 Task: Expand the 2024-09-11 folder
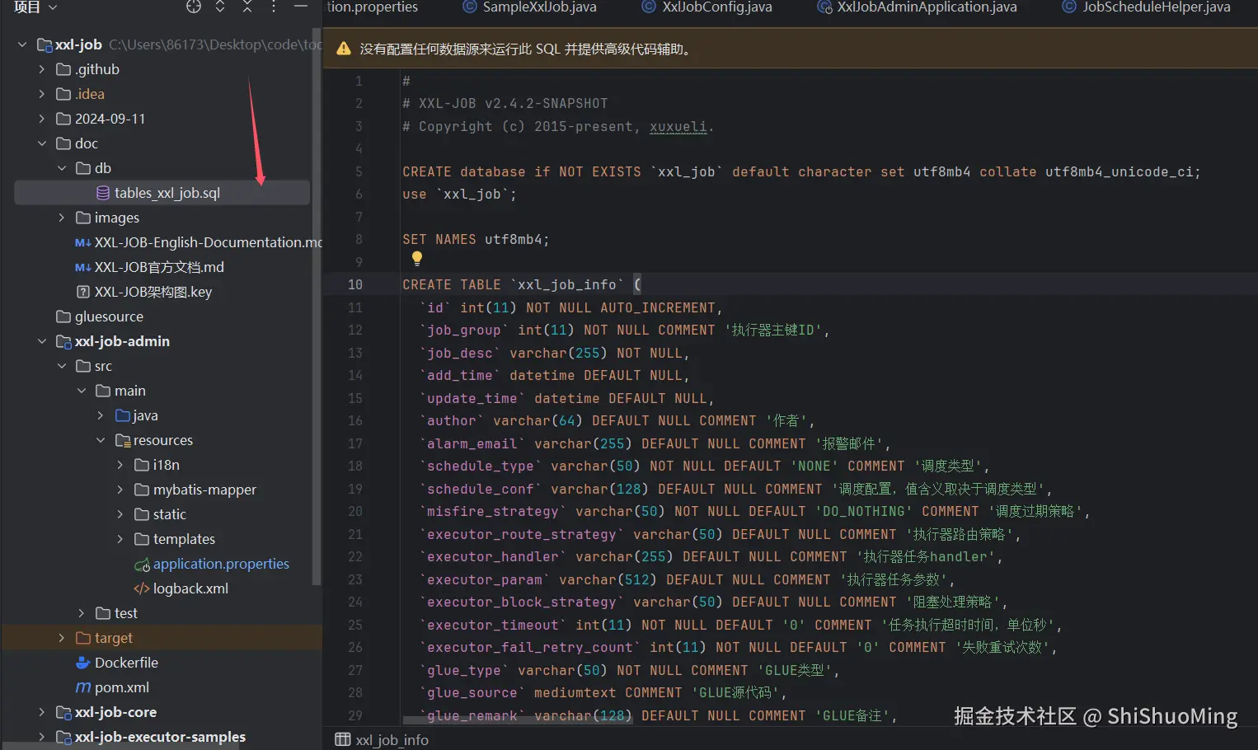42,119
